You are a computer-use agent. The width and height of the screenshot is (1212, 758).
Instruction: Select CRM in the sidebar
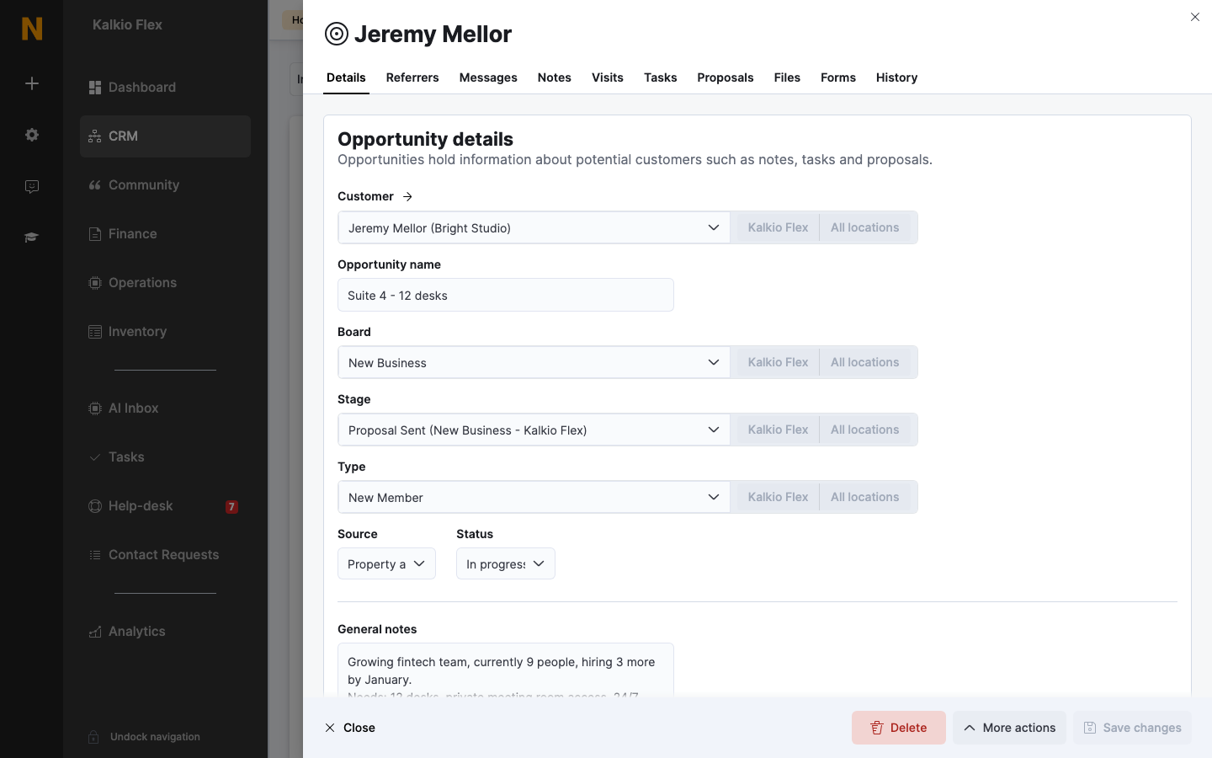165,136
